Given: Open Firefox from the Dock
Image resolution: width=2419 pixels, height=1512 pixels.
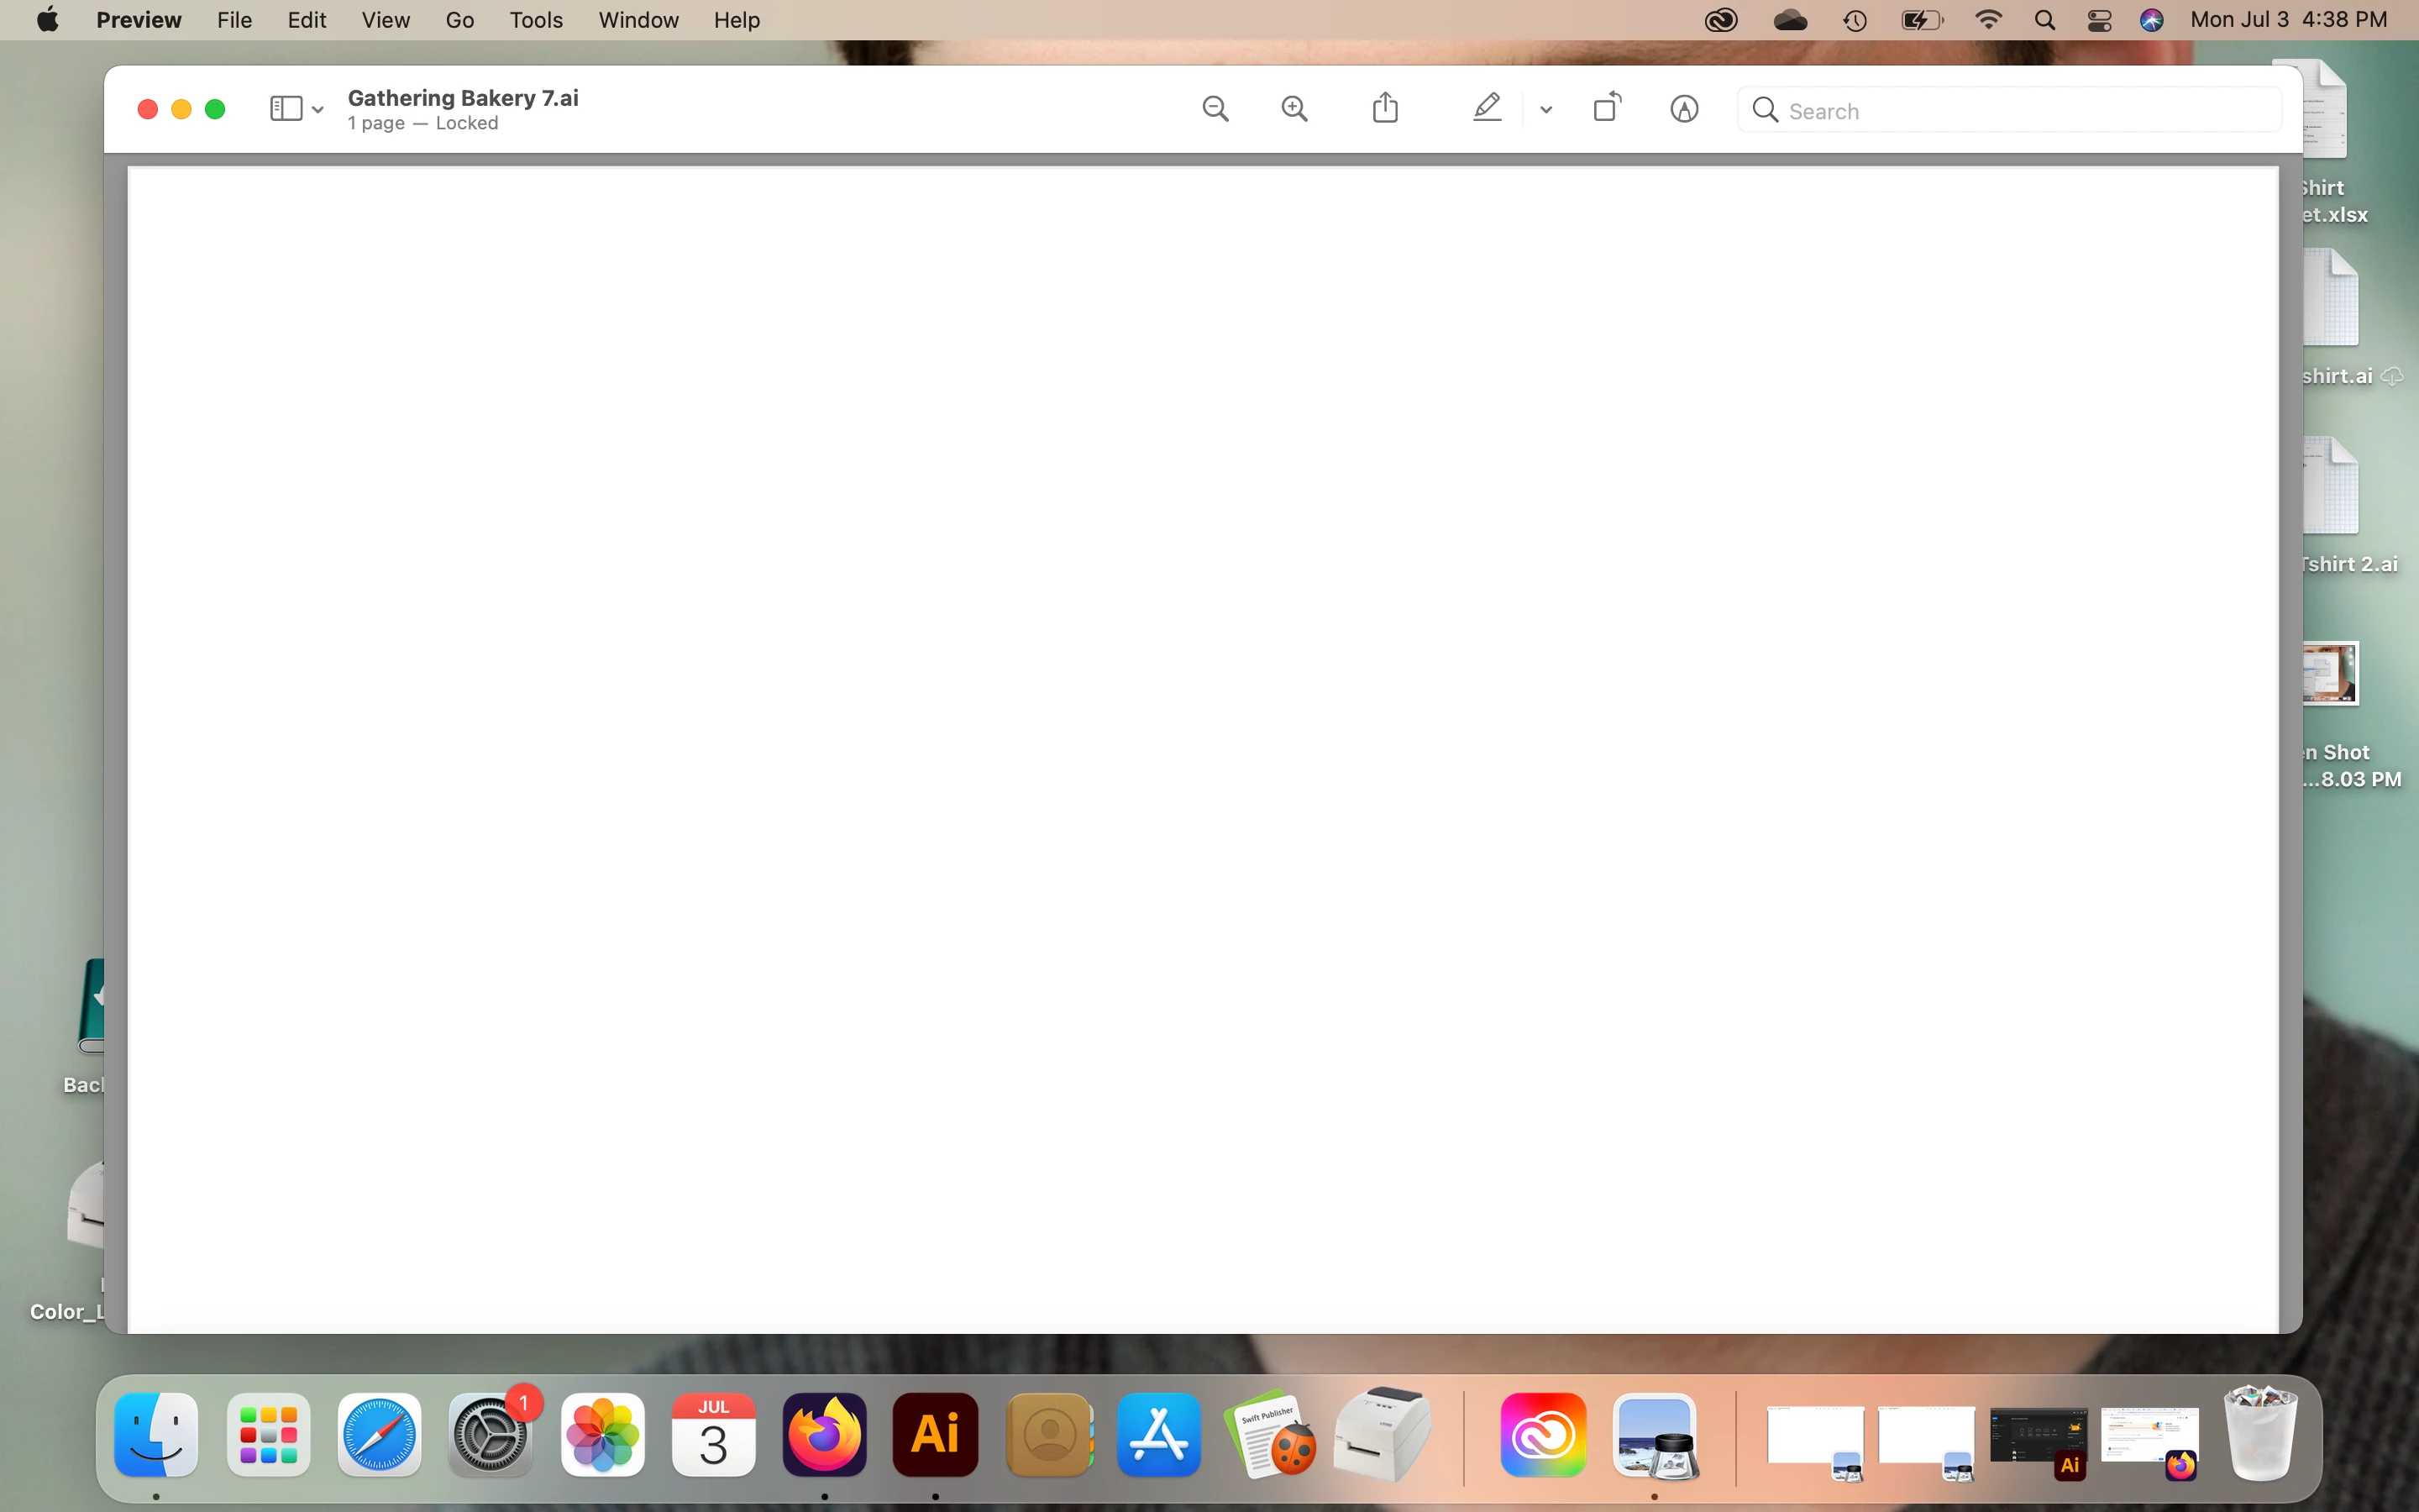Looking at the screenshot, I should pos(824,1435).
